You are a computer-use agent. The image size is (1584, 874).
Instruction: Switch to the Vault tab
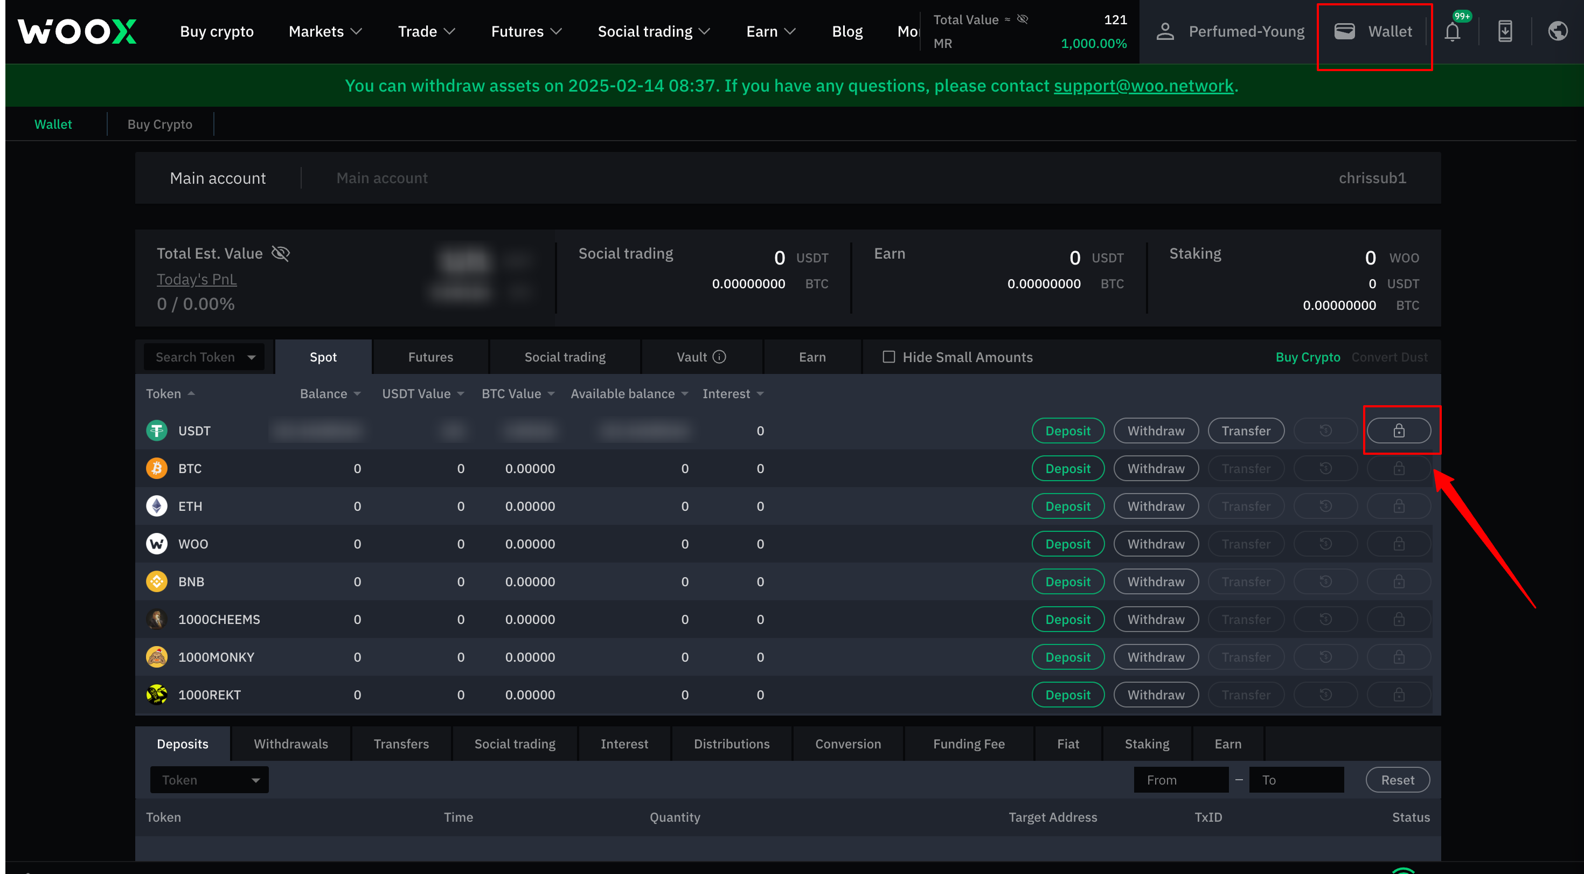tap(701, 357)
